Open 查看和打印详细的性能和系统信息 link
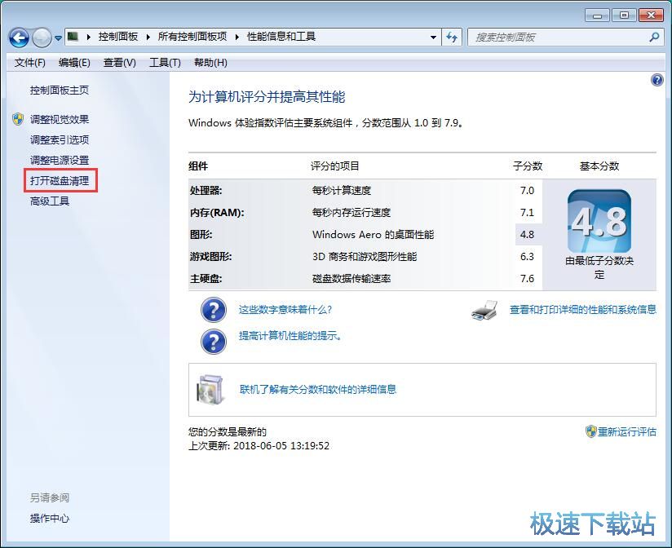The image size is (672, 548). pos(583,309)
